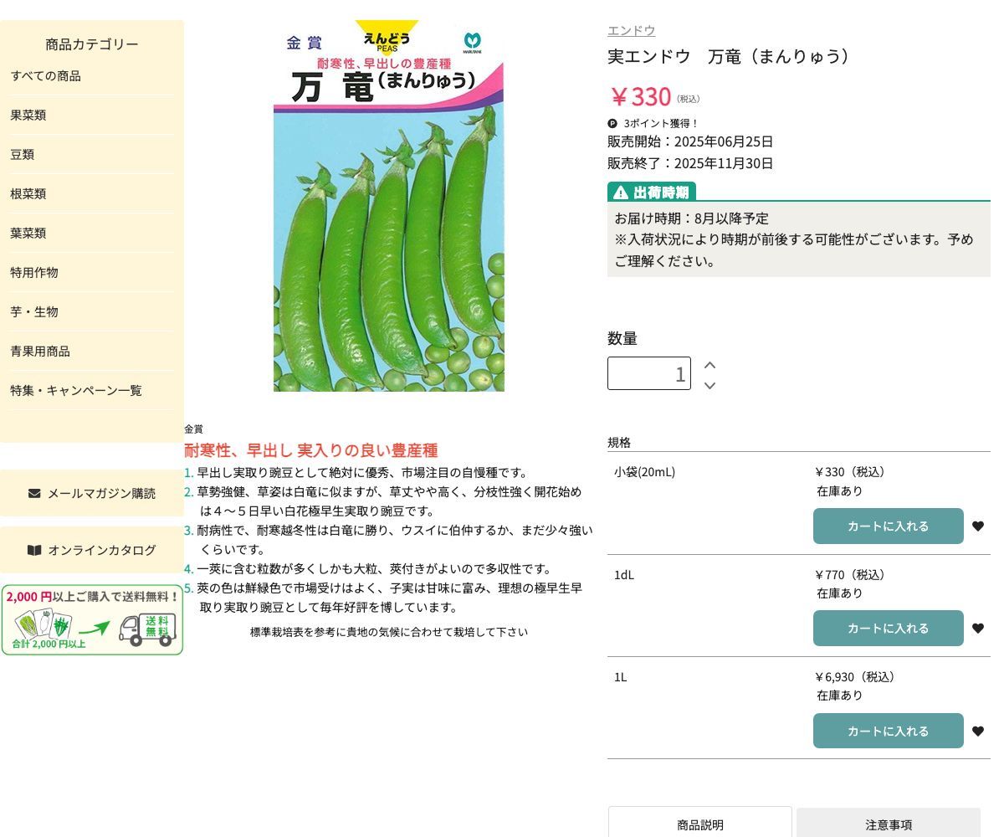Open the エンドウ breadcrumb link
Image resolution: width=1004 pixels, height=837 pixels.
pyautogui.click(x=631, y=31)
